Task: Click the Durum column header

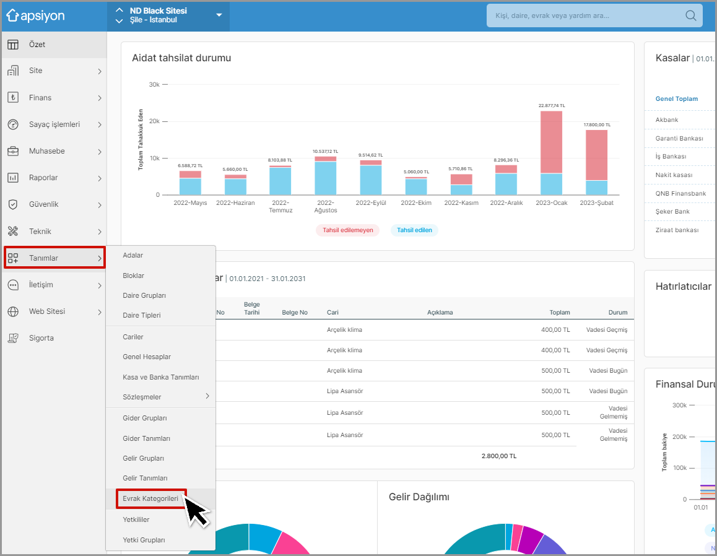Action: click(x=618, y=312)
